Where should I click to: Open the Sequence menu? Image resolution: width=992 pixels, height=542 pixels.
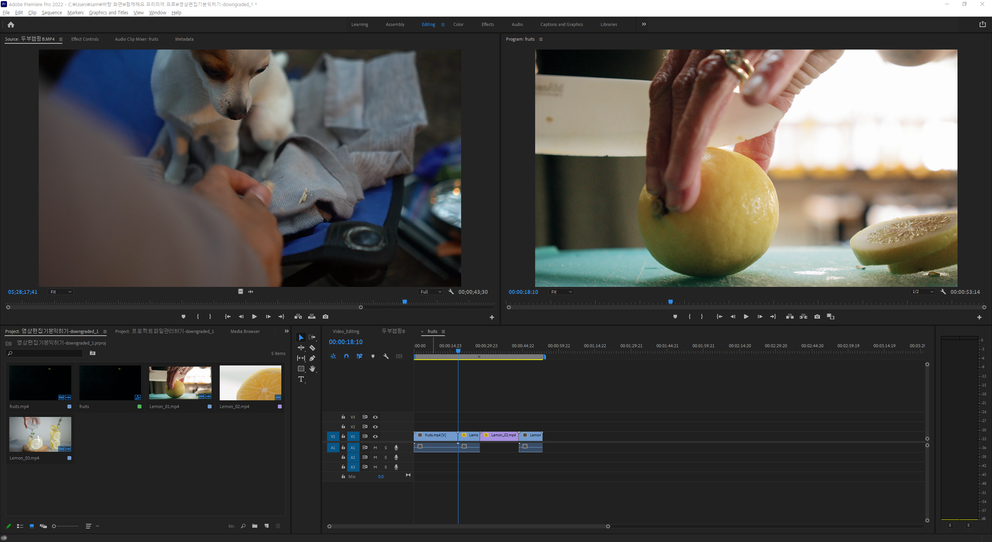[52, 13]
